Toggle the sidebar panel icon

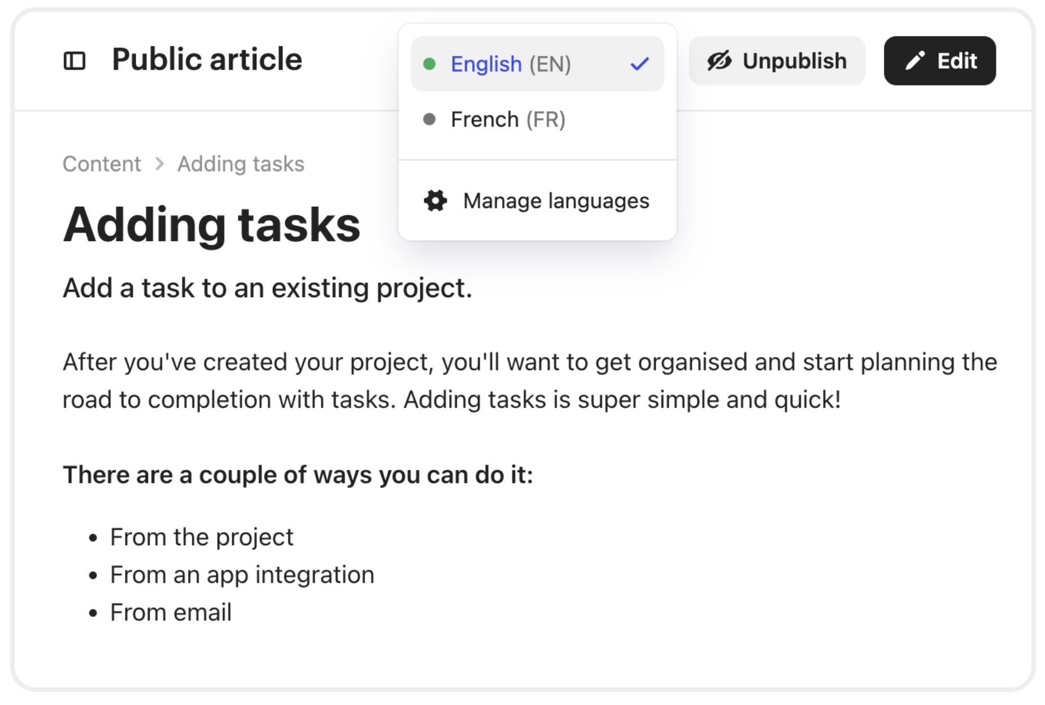(74, 60)
